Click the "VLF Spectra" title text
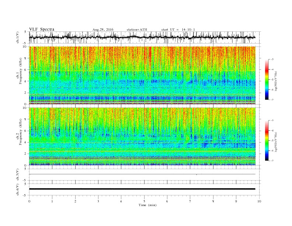The height and width of the screenshot is (226, 292). pos(42,29)
